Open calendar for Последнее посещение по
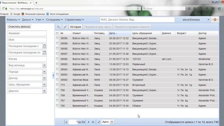Screen dimensions: 224x126 tap(44, 52)
